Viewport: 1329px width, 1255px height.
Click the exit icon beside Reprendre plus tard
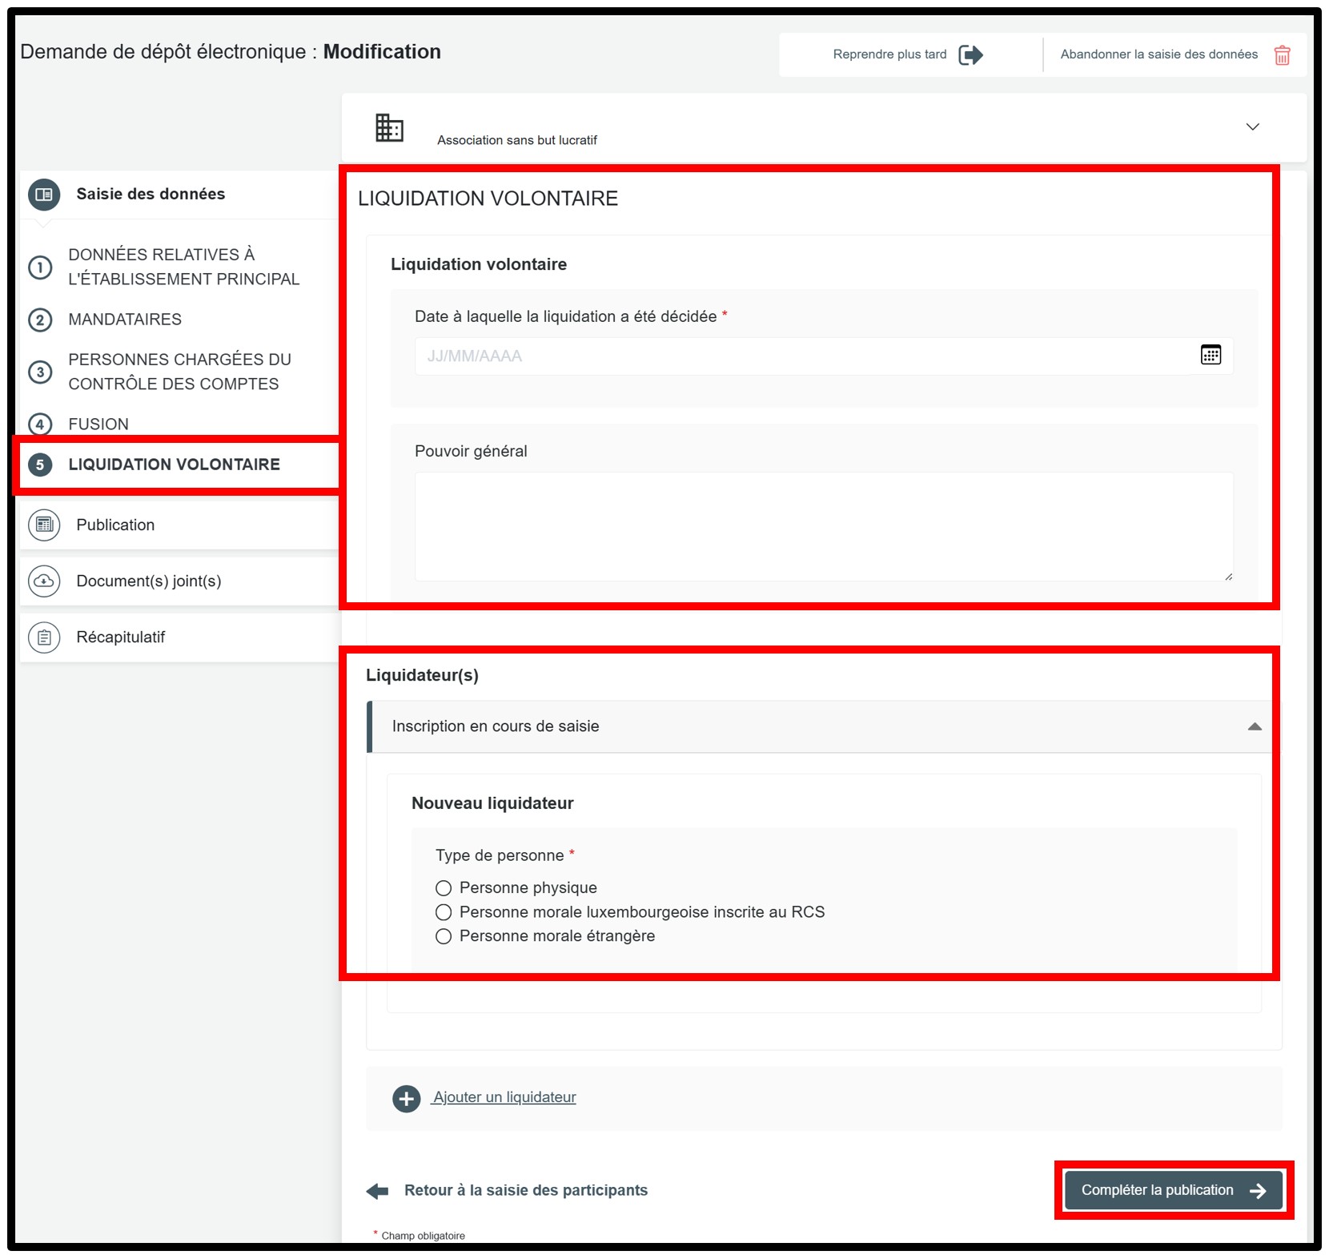(970, 55)
